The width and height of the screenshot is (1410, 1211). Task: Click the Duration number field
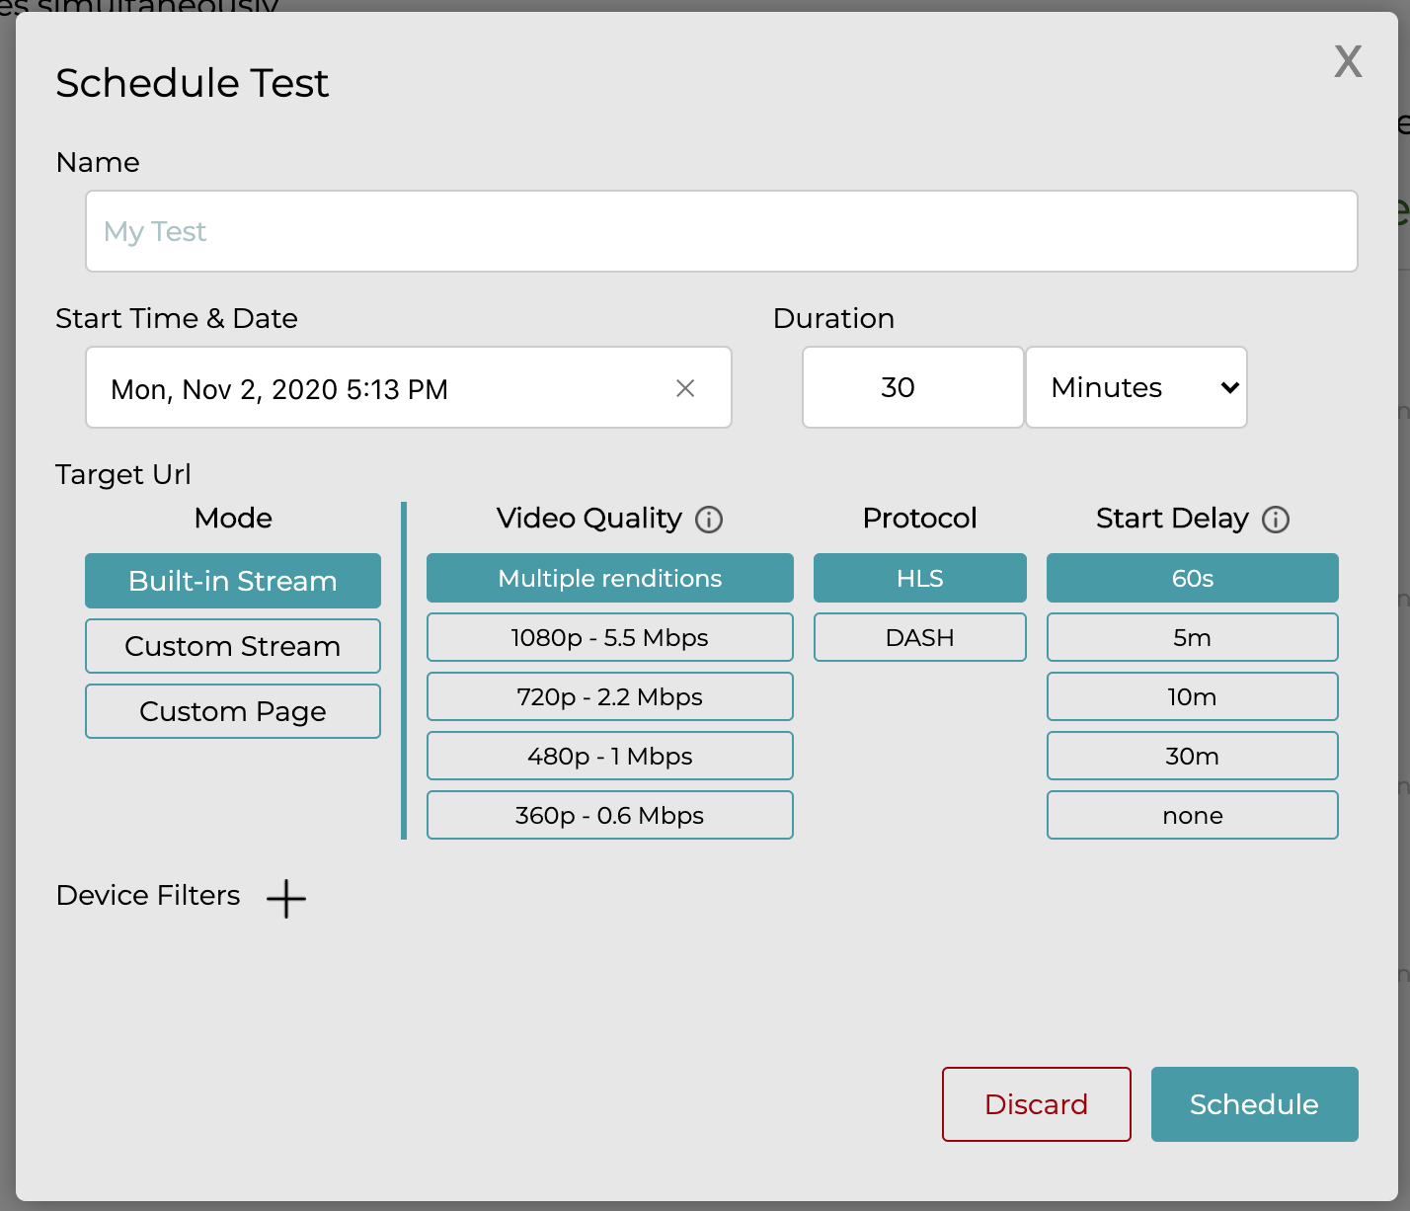tap(912, 387)
